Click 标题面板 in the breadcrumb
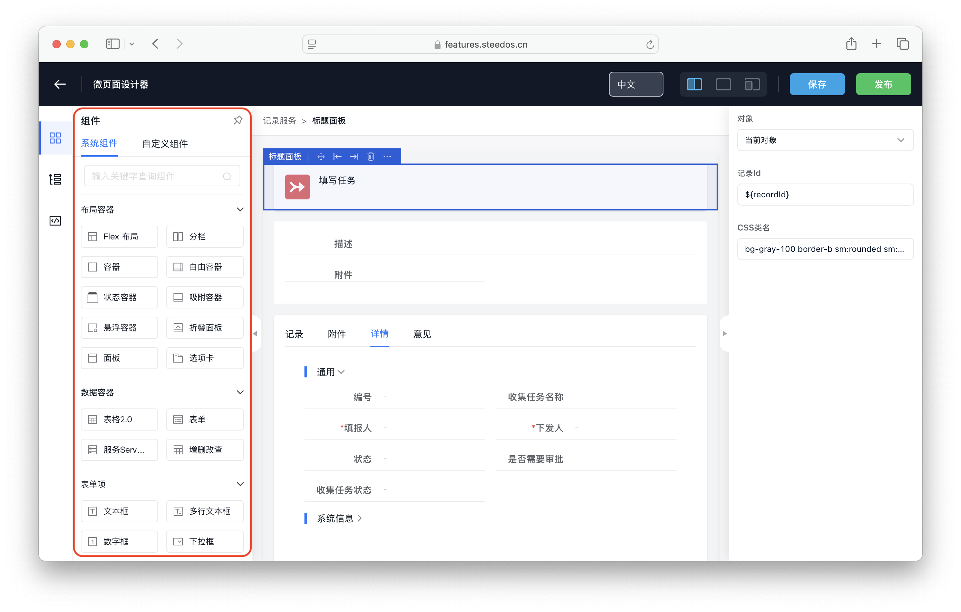The image size is (961, 612). tap(329, 120)
